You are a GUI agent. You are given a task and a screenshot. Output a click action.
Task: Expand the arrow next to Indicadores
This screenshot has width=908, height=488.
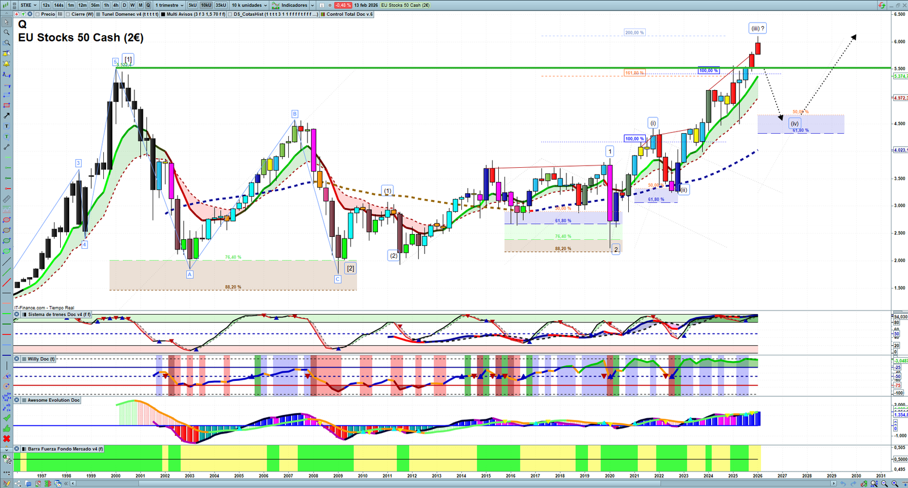(312, 5)
